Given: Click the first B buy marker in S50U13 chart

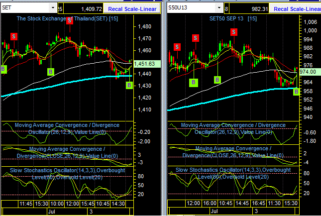Looking at the screenshot, I should coord(194,82).
